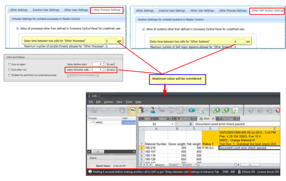Open the Tools menu
The height and width of the screenshot is (181, 286).
[x=129, y=102]
